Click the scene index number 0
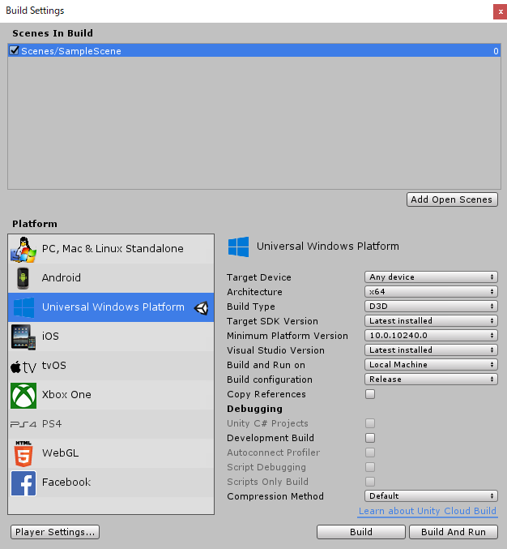This screenshot has height=549, width=507. (496, 51)
